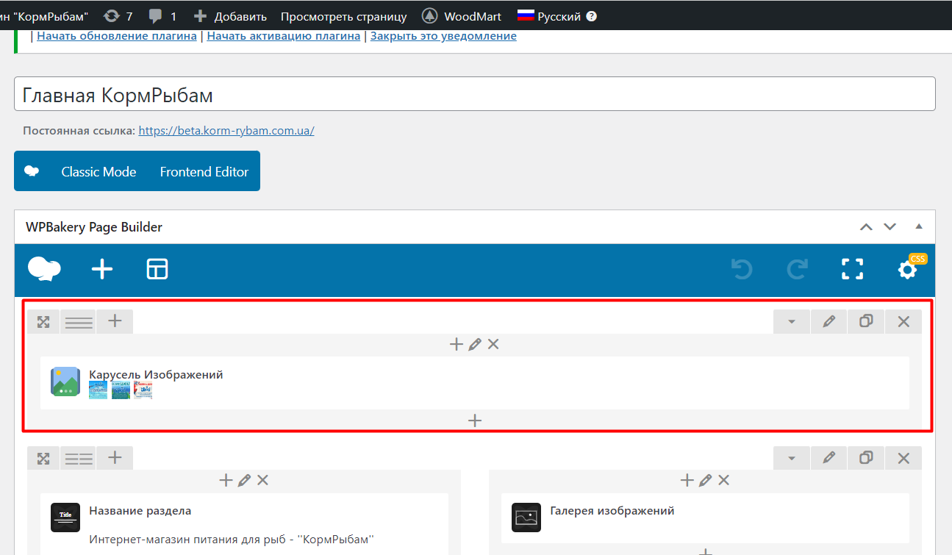Toggle builder fullscreen mode
The height and width of the screenshot is (555, 952).
tap(852, 270)
